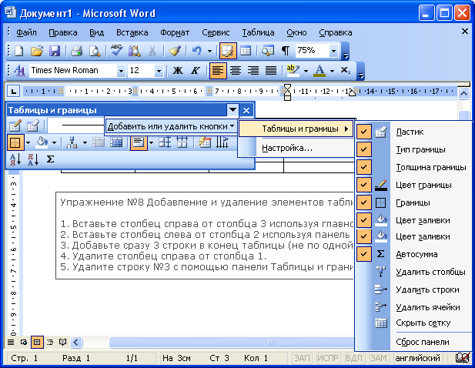Sort ascending in Tables and Borders toolbar

pos(15,159)
